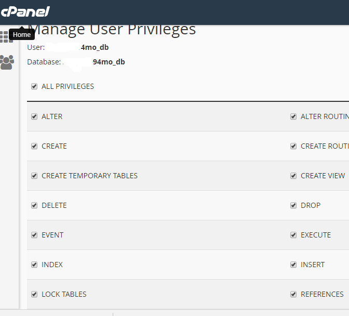Uncheck the DROP privilege

coord(293,205)
